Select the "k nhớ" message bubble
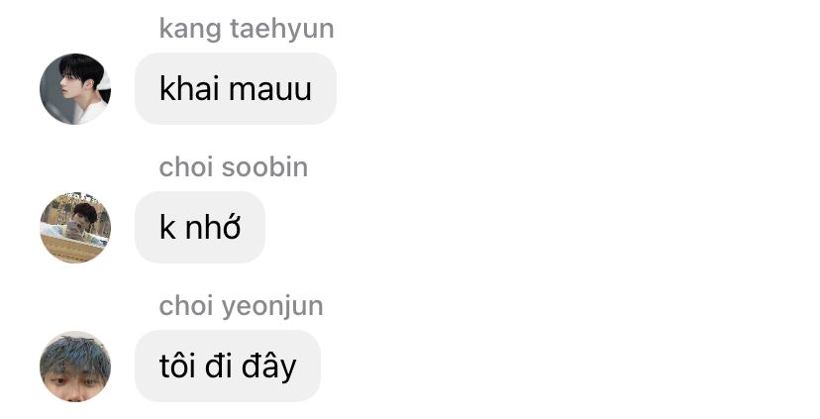 [x=200, y=227]
